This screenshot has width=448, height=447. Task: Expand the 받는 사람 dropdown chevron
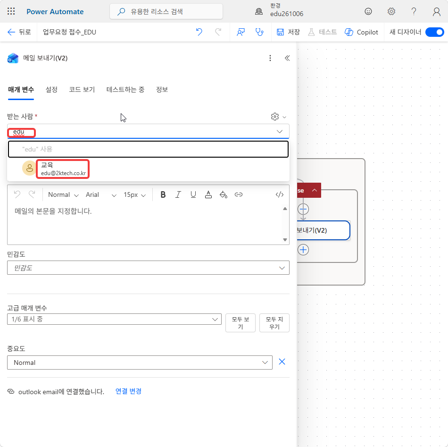click(280, 132)
